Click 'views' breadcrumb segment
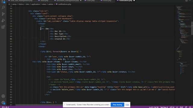This screenshot has height=108, width=193. (44, 4)
